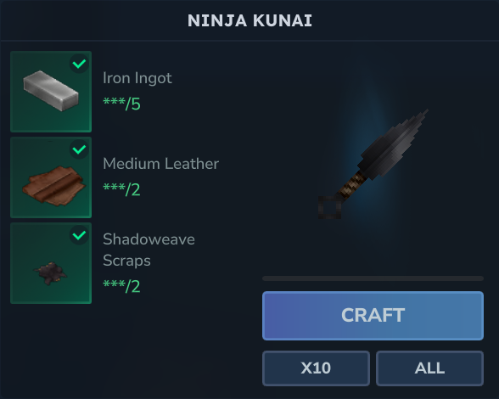
Task: Click the checkmark on Shadoweave Scraps slot
Action: 79,235
